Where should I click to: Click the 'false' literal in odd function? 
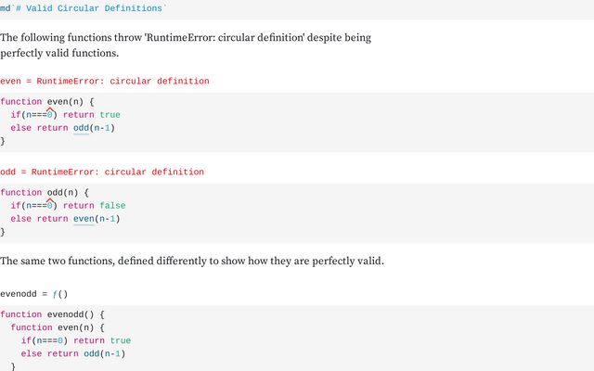pos(112,206)
